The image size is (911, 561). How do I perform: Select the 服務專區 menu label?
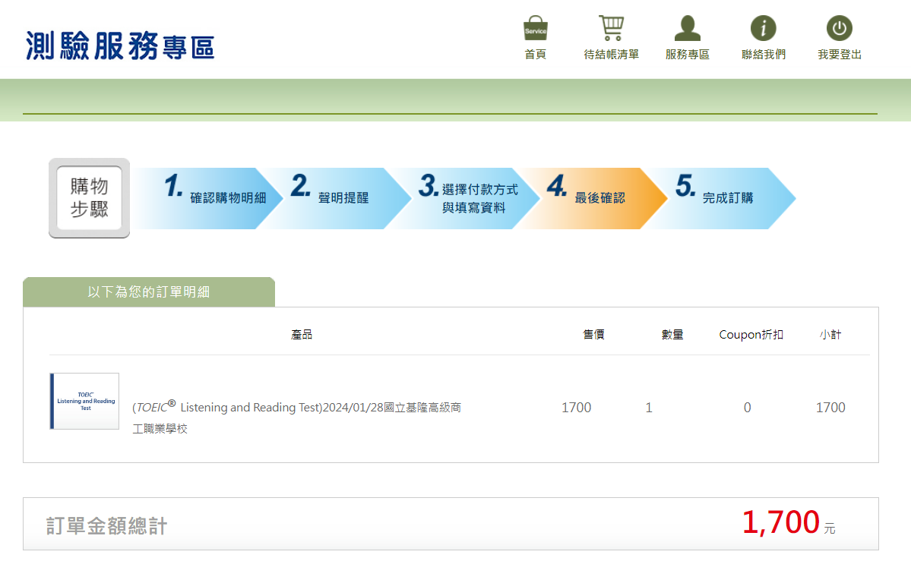click(687, 55)
